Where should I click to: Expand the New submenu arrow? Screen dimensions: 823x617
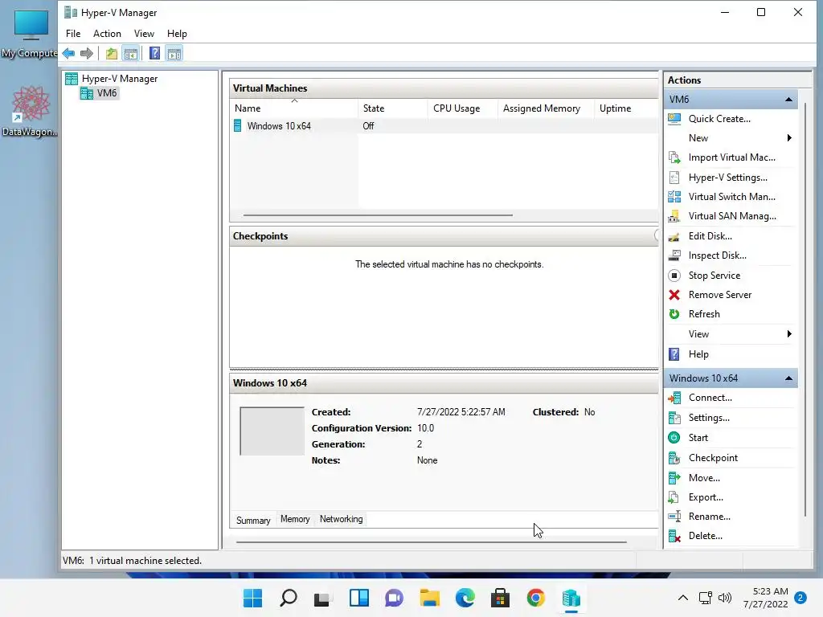pos(789,138)
